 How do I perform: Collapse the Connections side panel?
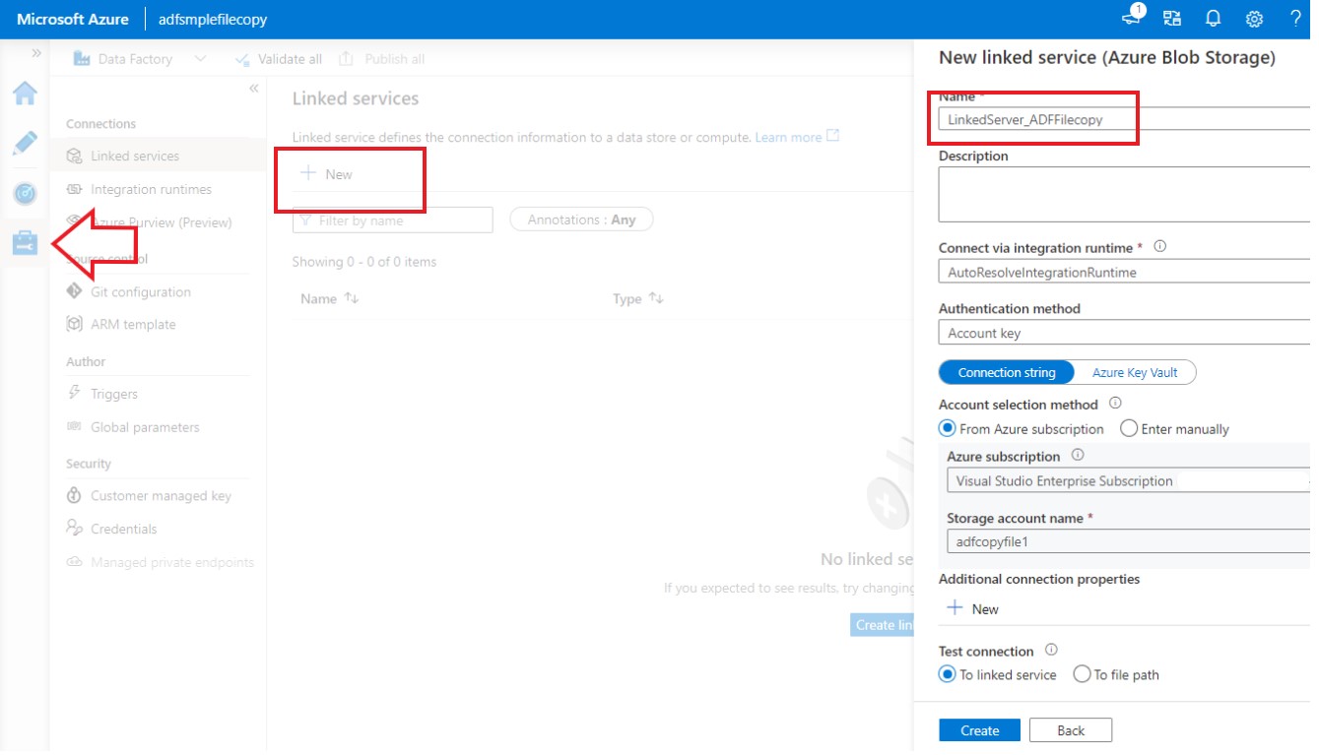(x=253, y=89)
